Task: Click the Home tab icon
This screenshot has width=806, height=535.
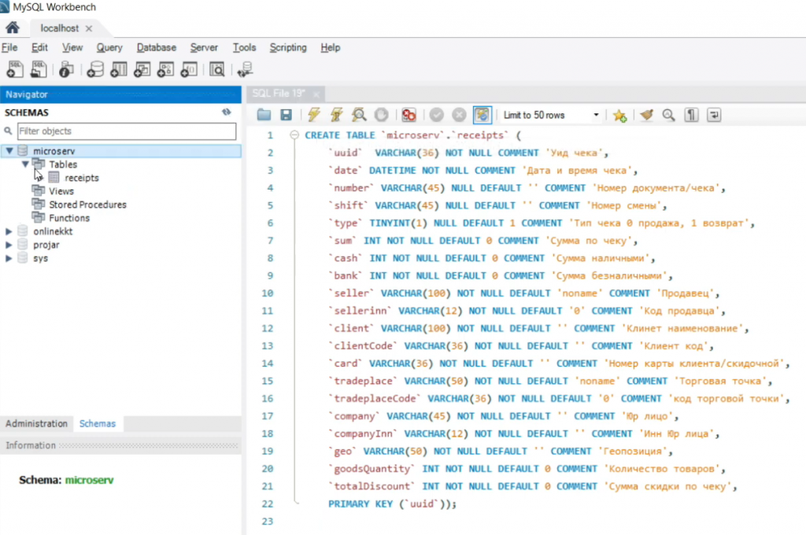Action: point(13,28)
